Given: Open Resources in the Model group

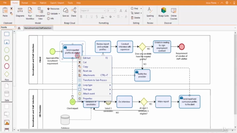Looking at the screenshot, I should click(53, 9).
